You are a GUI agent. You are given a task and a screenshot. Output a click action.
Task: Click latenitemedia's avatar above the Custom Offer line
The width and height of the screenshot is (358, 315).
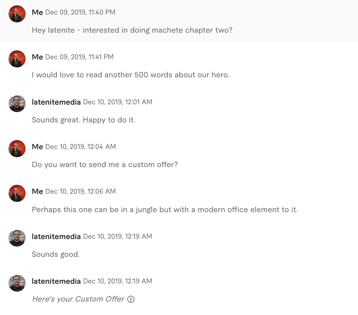(x=17, y=283)
